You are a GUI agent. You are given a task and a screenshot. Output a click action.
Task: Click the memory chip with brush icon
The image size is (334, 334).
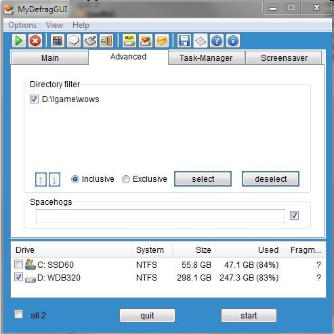click(x=90, y=41)
